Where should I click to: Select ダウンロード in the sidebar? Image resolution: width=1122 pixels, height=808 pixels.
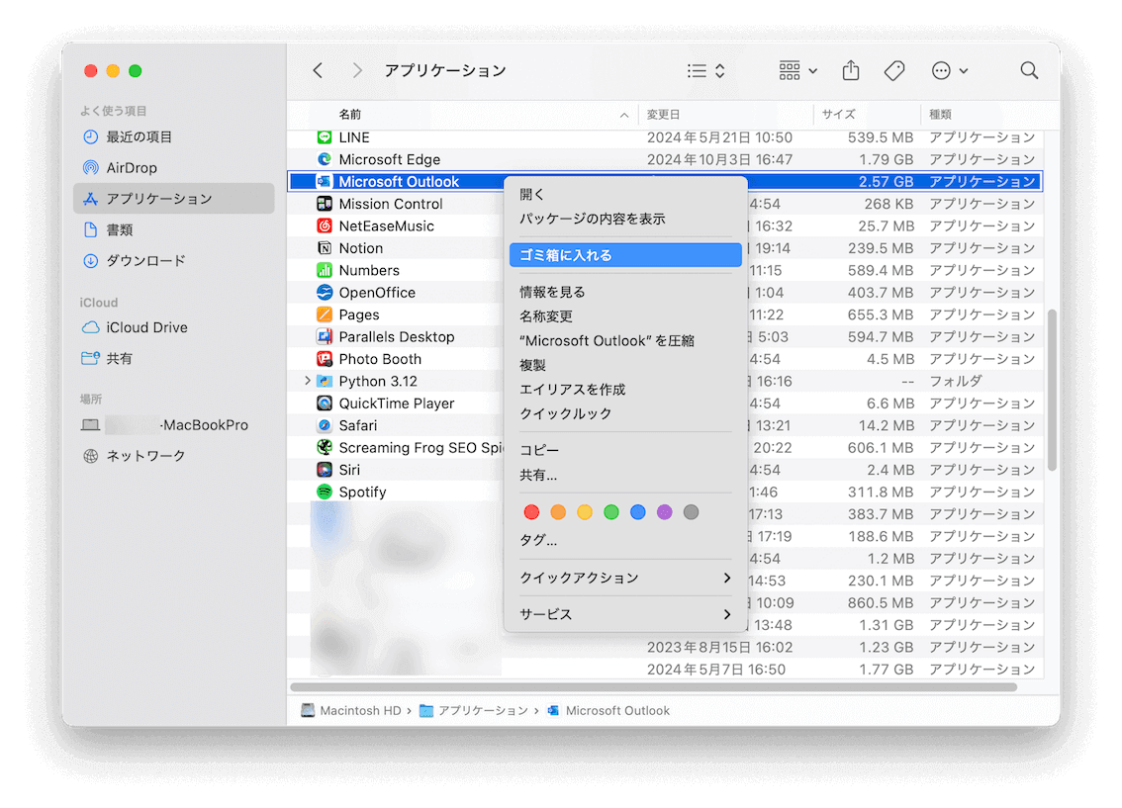(173, 260)
